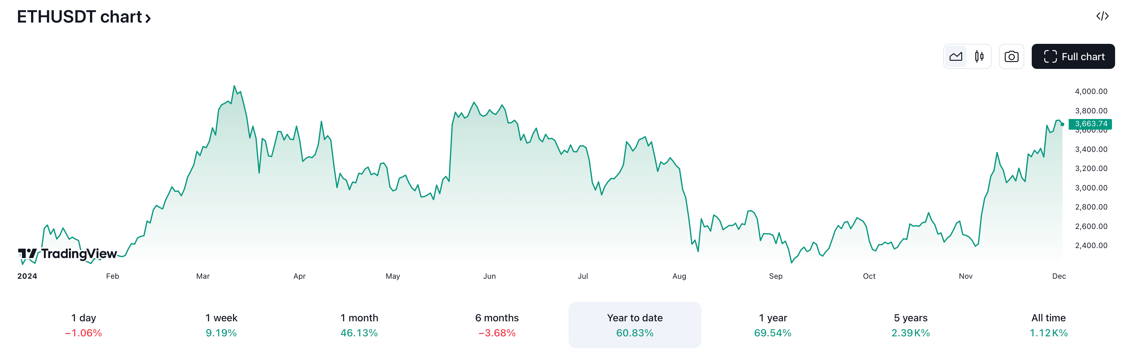The width and height of the screenshot is (1127, 357).
Task: Click the Mar label on time axis
Action: tap(203, 276)
